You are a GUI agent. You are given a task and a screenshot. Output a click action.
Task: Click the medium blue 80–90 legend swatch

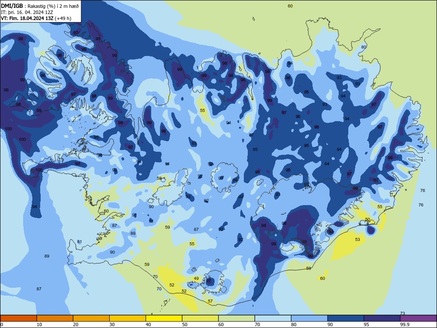pos(309,318)
